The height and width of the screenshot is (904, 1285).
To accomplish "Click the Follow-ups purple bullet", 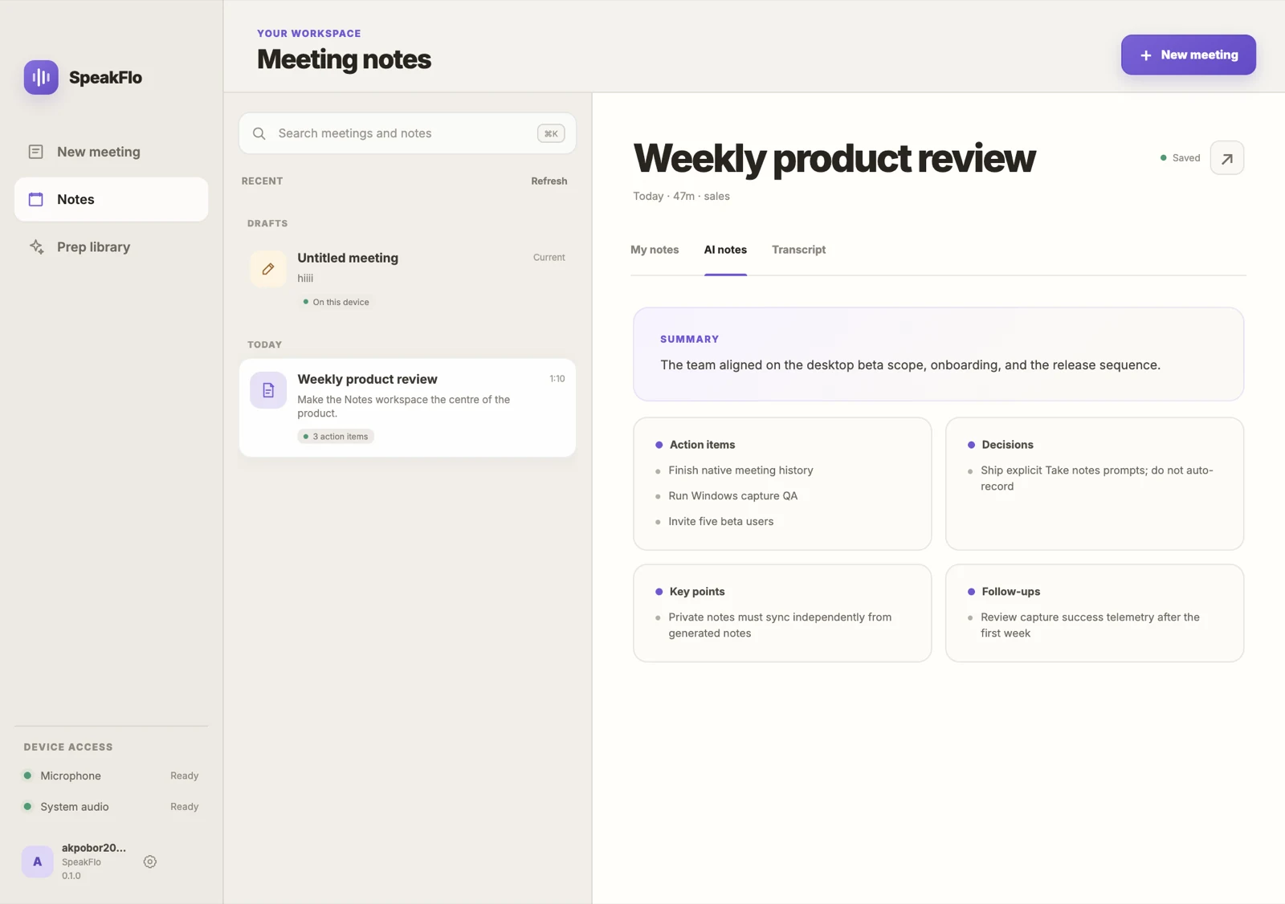I will tap(971, 592).
